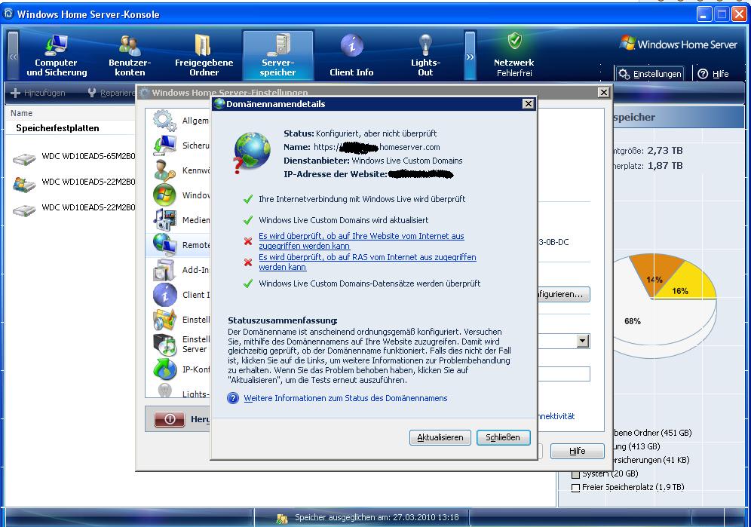Close the Windows Home Server-Einstellungen dialog
This screenshot has width=751, height=527.
[x=603, y=92]
